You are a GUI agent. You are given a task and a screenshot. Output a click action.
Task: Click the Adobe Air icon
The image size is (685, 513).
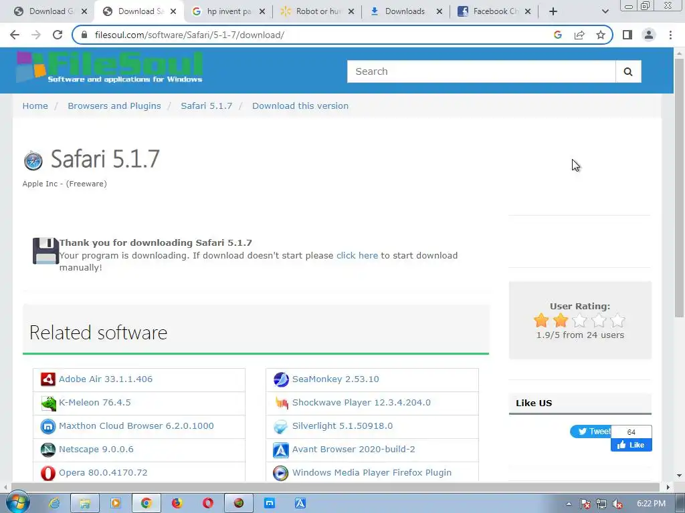(x=48, y=379)
